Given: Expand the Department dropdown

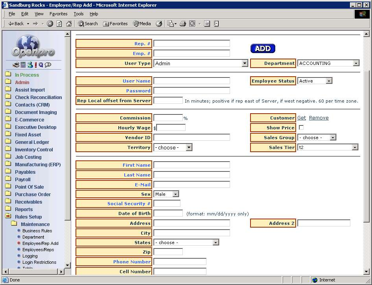Looking at the screenshot, I should (356, 63).
